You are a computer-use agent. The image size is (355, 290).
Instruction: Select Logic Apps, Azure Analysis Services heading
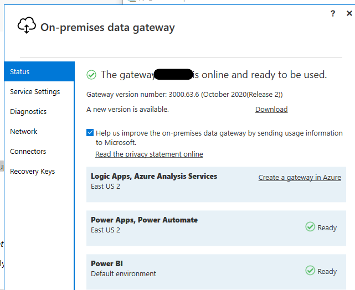coord(154,176)
